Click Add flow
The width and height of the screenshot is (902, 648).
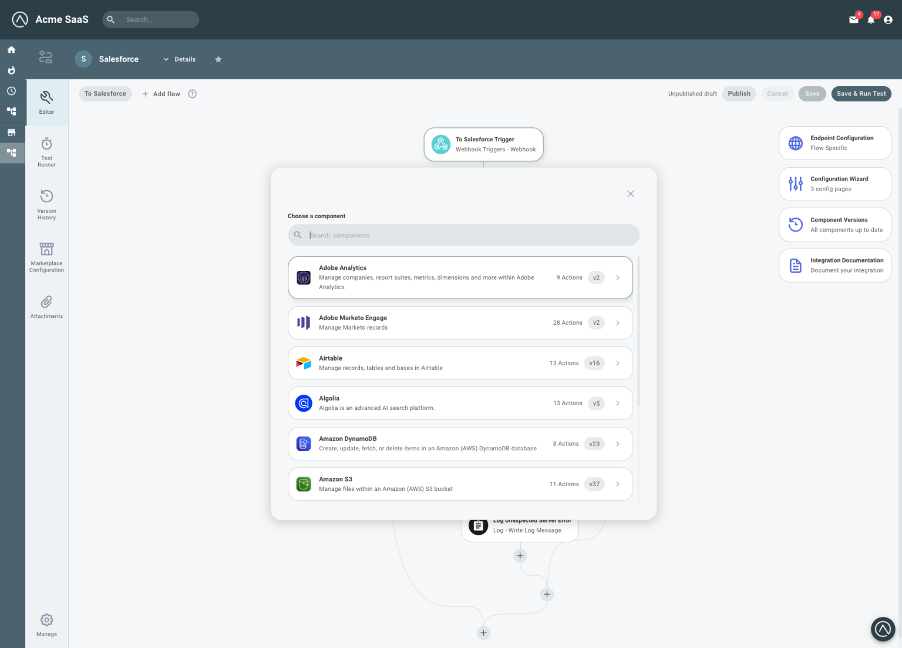(x=161, y=94)
